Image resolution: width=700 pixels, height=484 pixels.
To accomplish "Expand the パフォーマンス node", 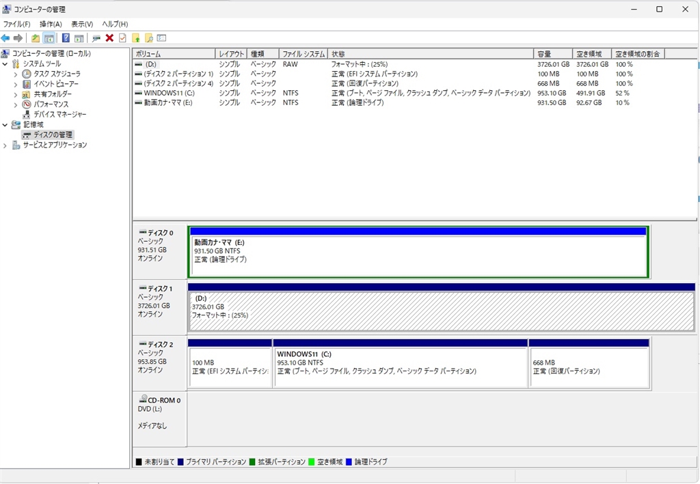I will 16,104.
